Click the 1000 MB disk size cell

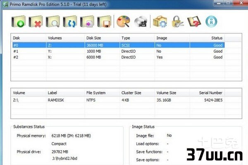pyautogui.click(x=94, y=51)
